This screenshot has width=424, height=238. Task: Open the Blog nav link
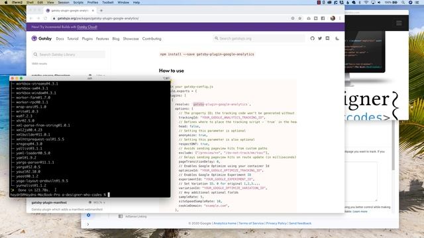pyautogui.click(x=116, y=38)
